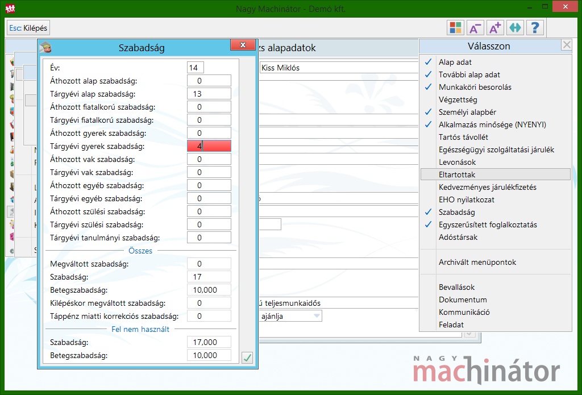
Task: Click Áthozott vak szabadság field
Action: tap(209, 159)
